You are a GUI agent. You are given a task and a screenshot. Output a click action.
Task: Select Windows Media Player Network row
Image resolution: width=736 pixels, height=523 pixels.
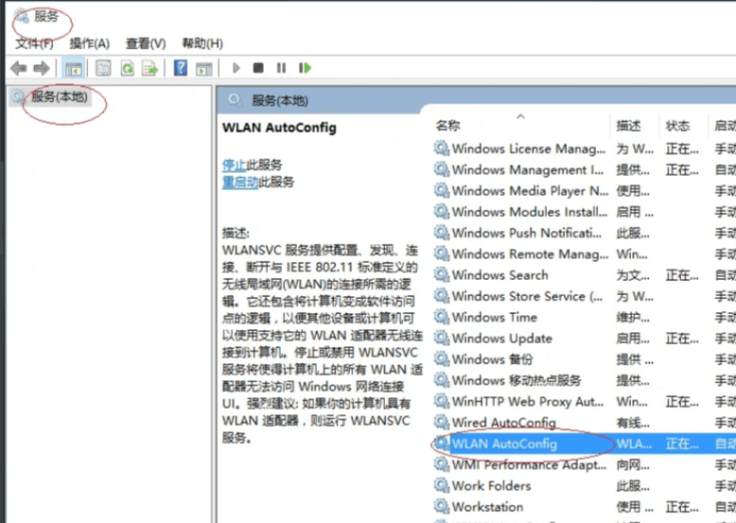(x=584, y=191)
